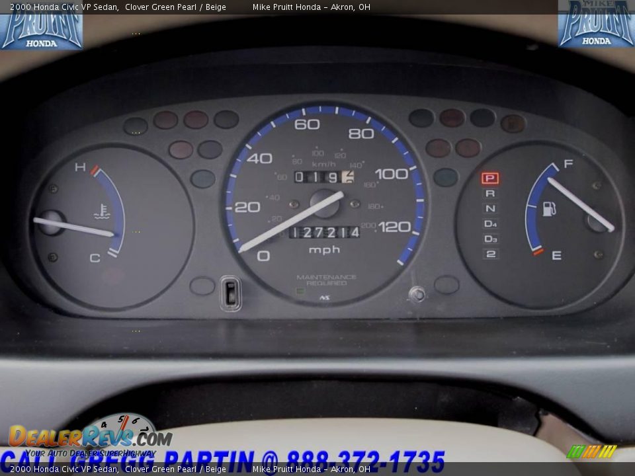Screen dimensions: 635x476
Task: Click the E label on fuel gauge
Action: click(556, 255)
